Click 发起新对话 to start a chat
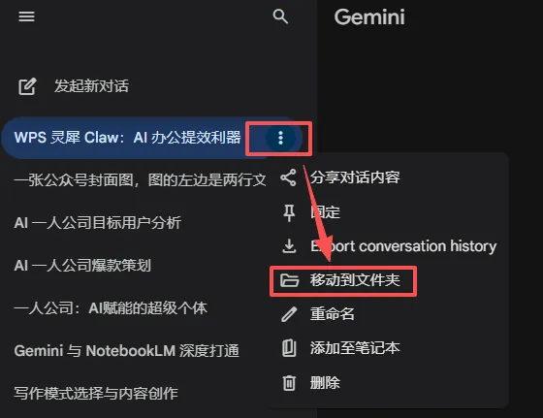The image size is (543, 418). click(91, 86)
